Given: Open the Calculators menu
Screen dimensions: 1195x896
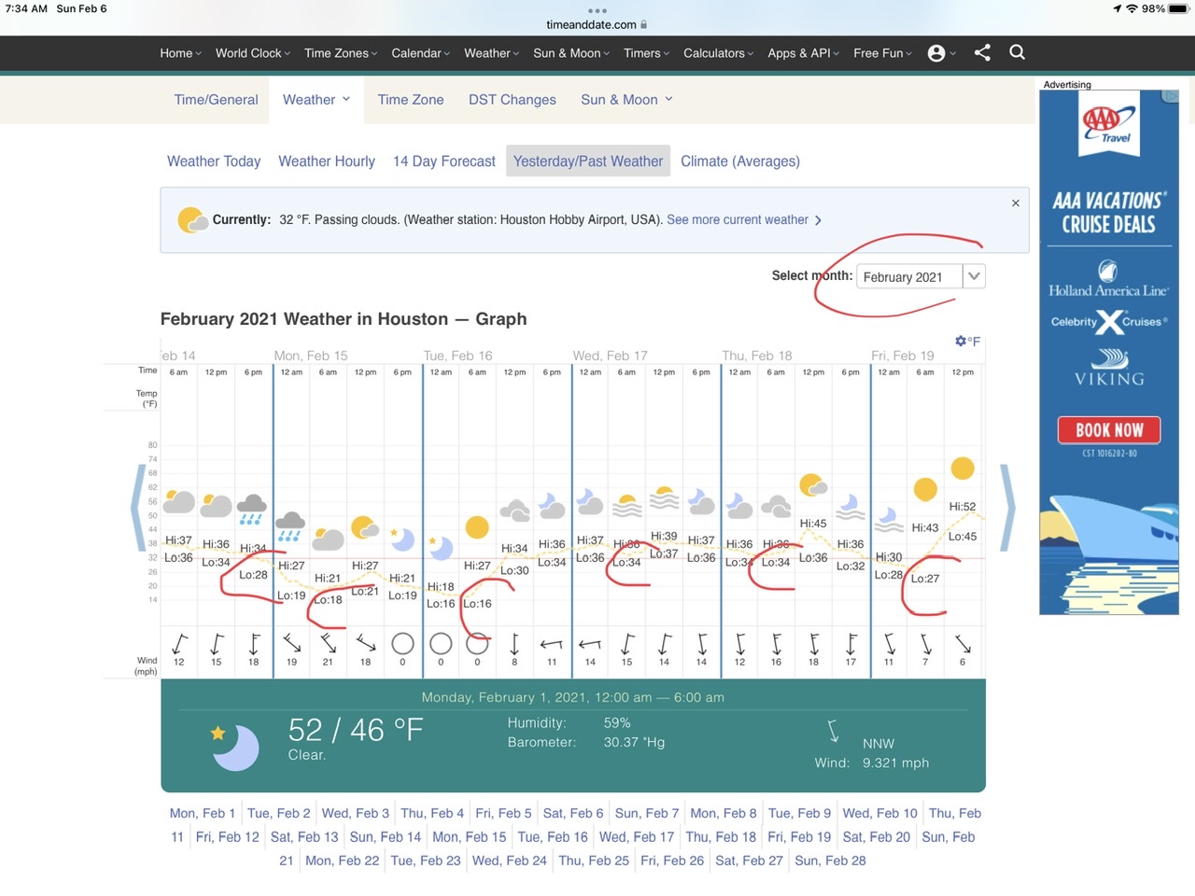Looking at the screenshot, I should coord(717,53).
